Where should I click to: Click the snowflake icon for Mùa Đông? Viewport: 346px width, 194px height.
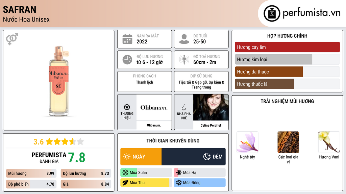click(178, 183)
